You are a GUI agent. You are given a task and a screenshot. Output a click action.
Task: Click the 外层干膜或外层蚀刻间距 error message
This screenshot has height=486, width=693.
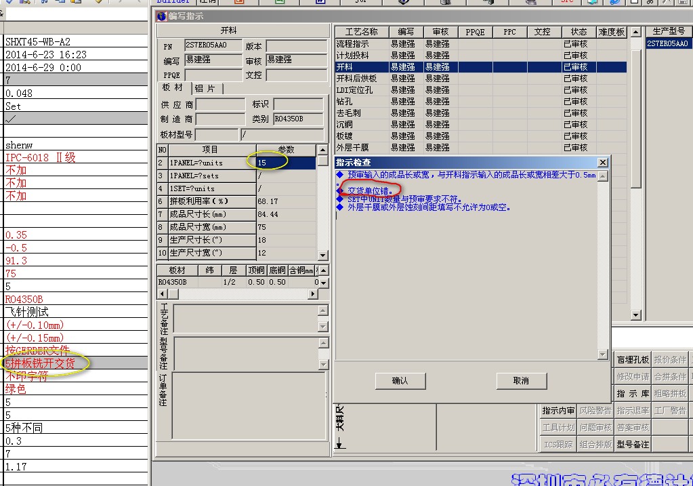click(x=429, y=207)
